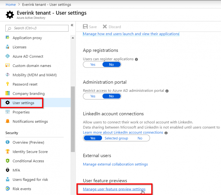Click the MFA lock icon
221x195 pixels.
8,170
